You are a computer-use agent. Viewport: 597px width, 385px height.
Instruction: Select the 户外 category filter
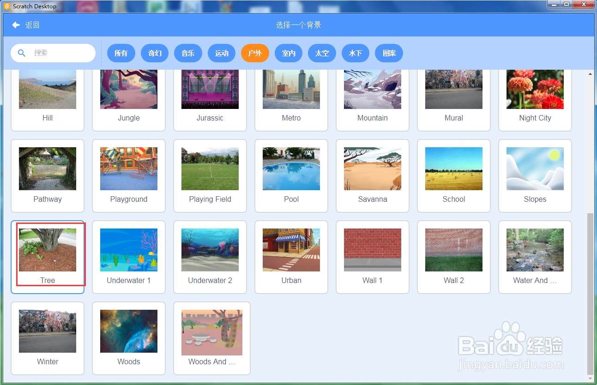click(x=255, y=53)
